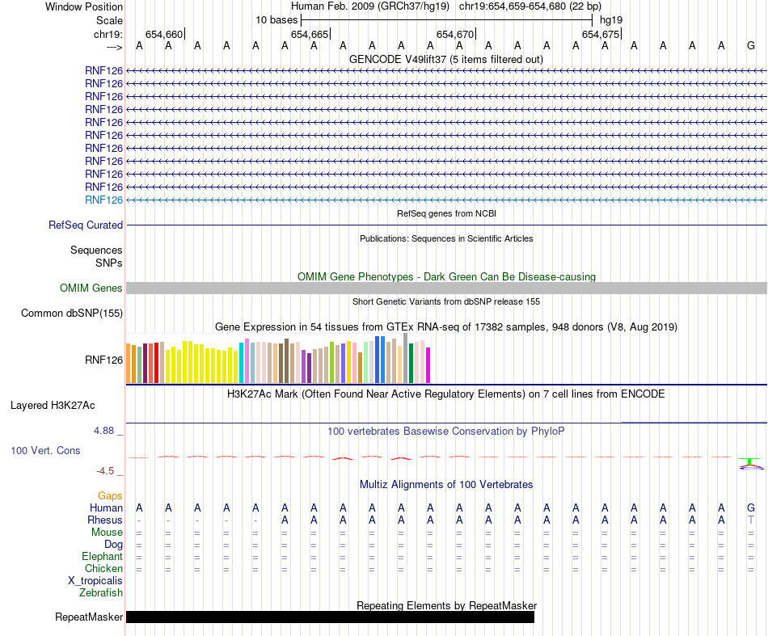Image resolution: width=768 pixels, height=636 pixels.
Task: Click '100 vertebrates Basewise Conservation by PhyloP' title
Action: coord(446,432)
